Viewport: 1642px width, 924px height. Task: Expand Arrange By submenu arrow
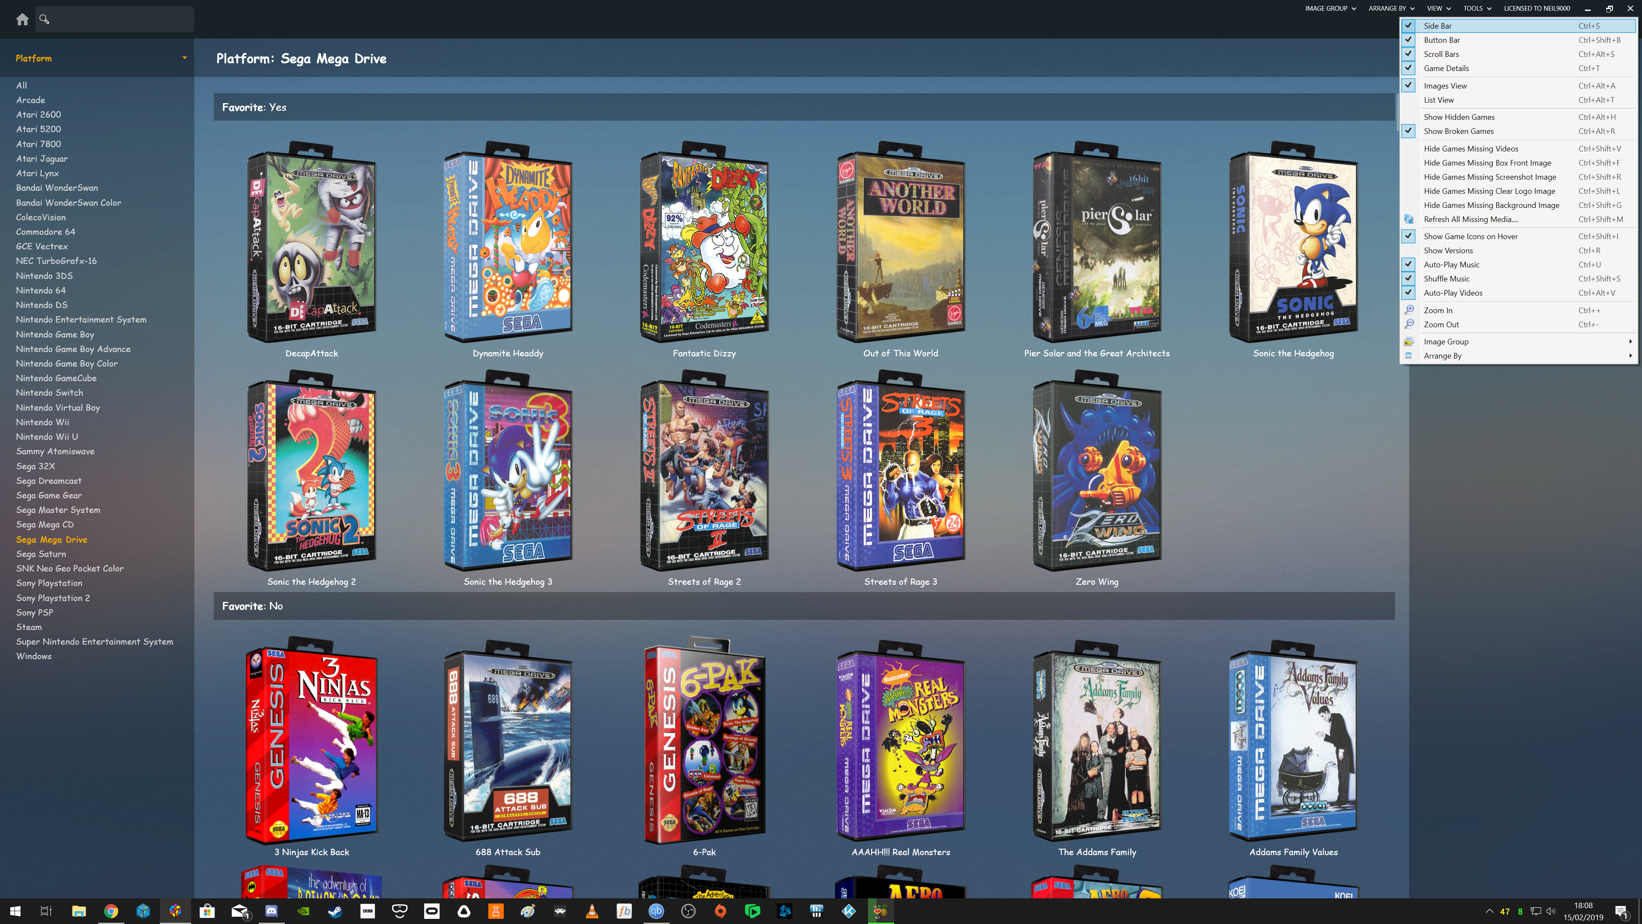coord(1630,356)
